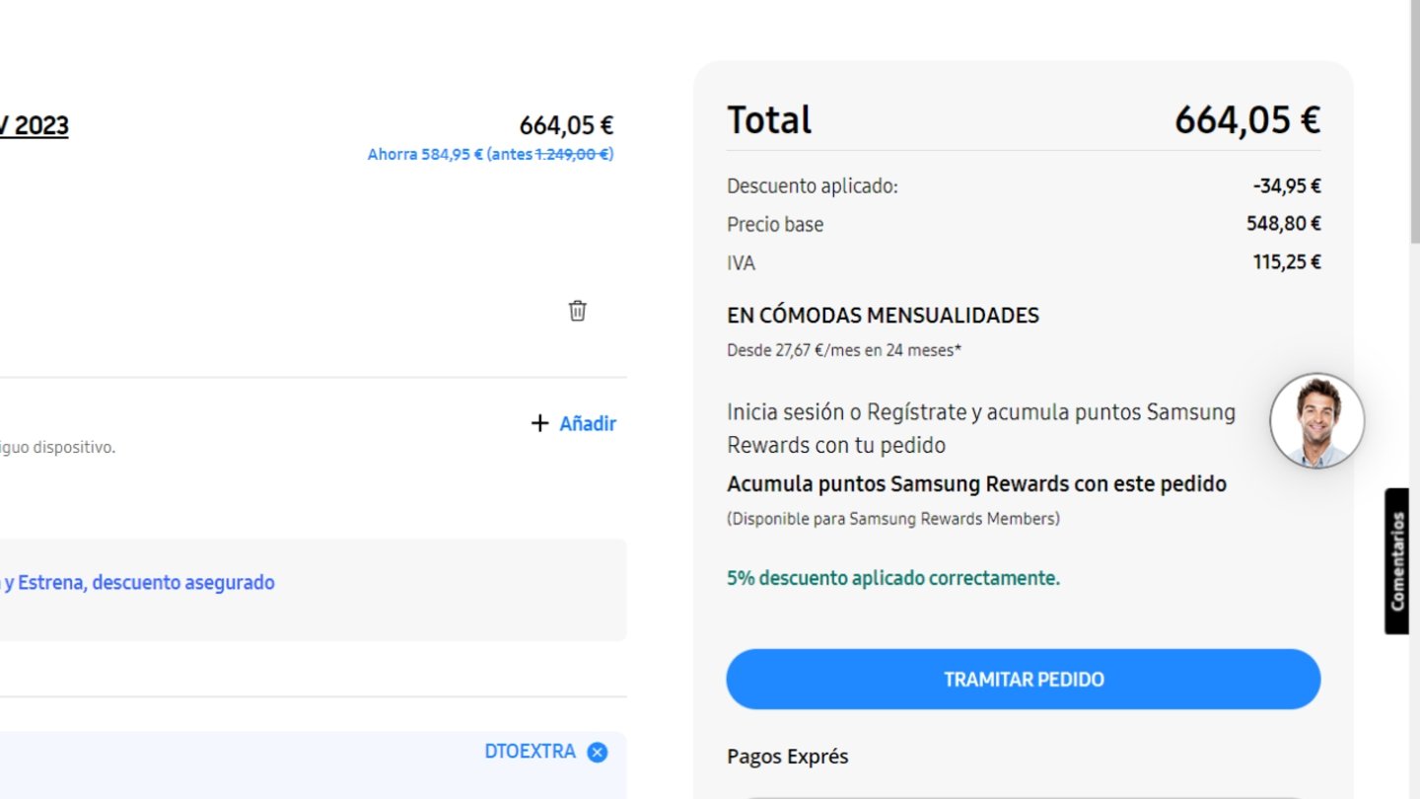Remove the DTOEXTRA coupon with the X icon
Viewport: 1420px width, 799px height.
[x=597, y=753]
